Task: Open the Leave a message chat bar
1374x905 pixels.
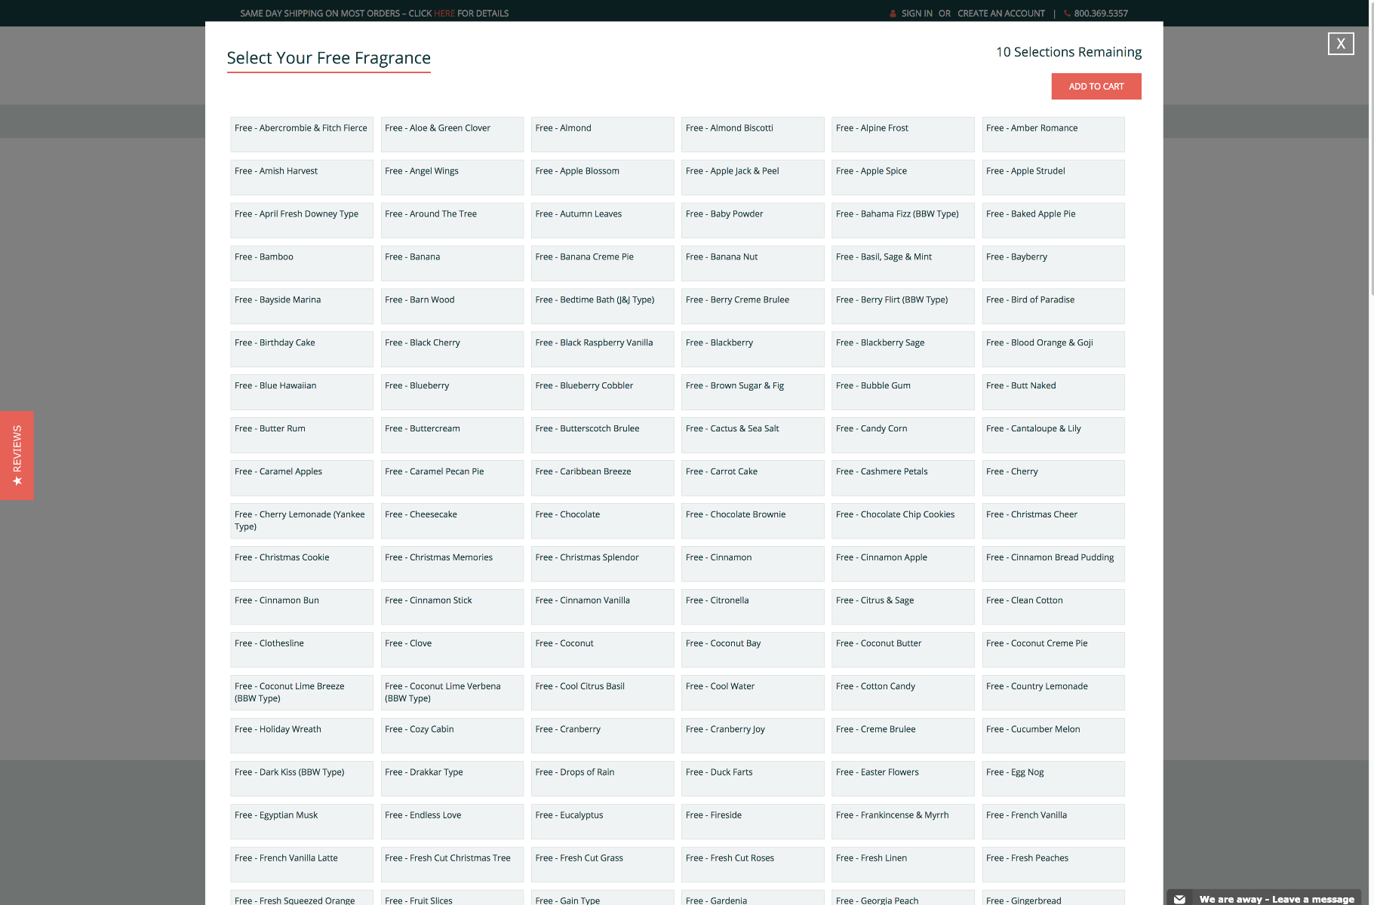Action: point(1276,899)
